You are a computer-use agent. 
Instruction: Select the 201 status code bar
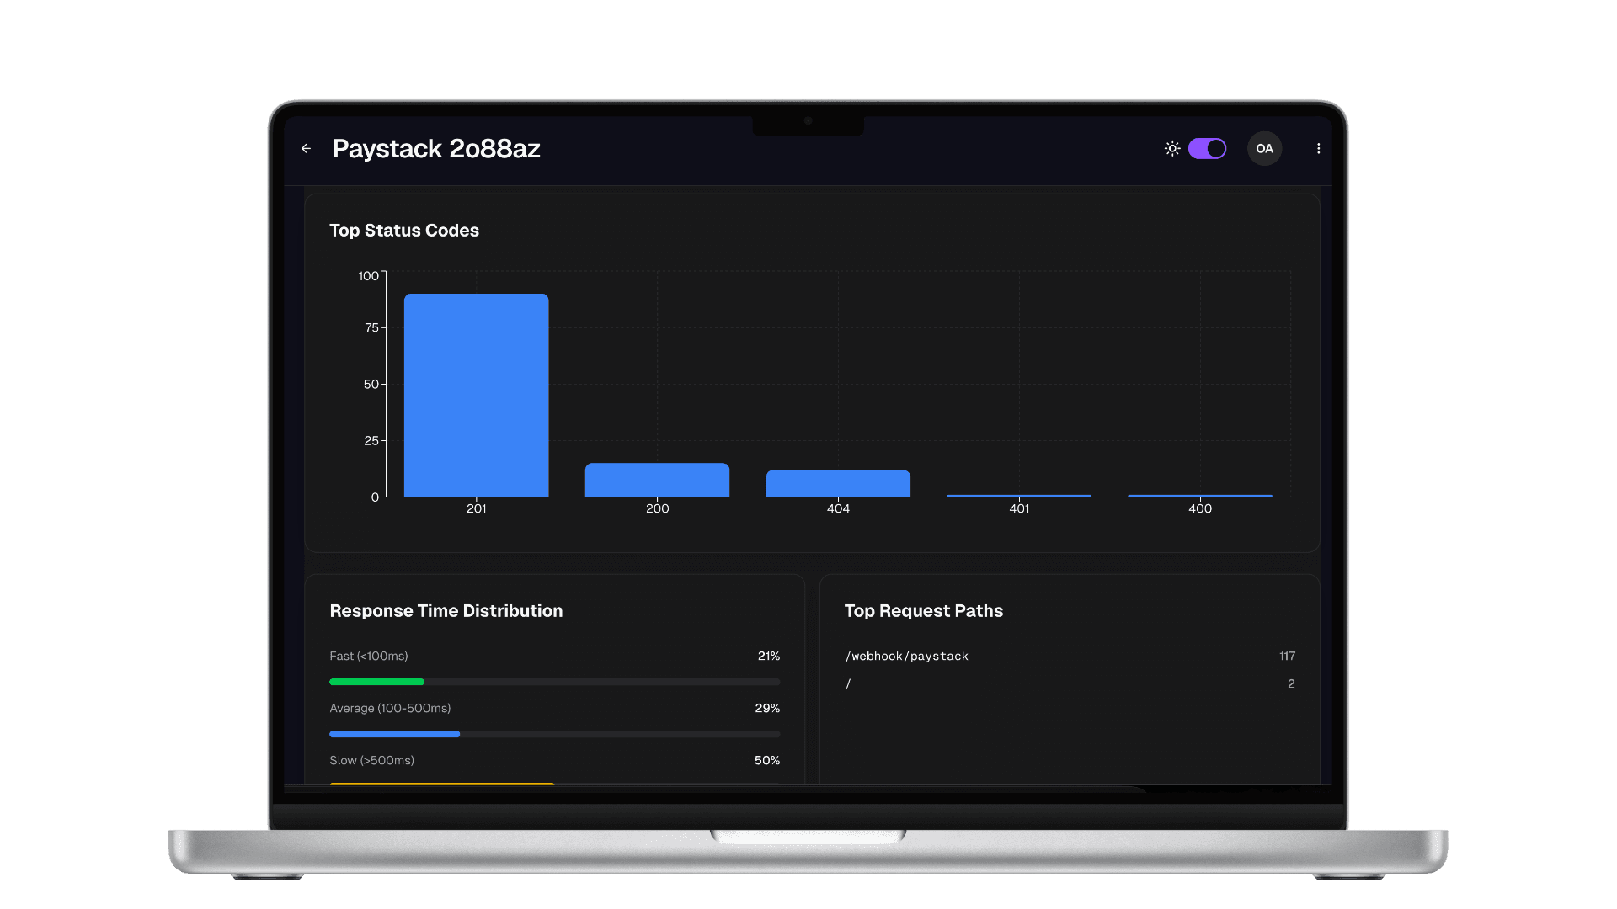[476, 396]
